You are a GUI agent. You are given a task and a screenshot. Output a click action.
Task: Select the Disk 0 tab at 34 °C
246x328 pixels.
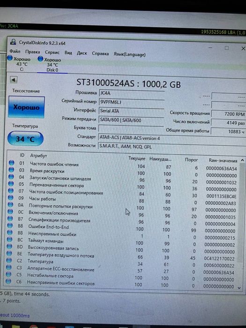[52, 65]
